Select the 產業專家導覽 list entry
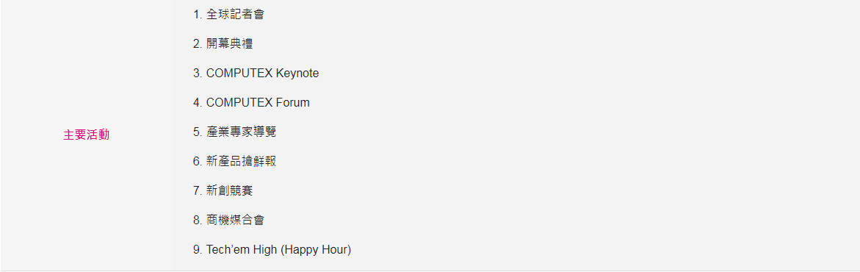 241,132
